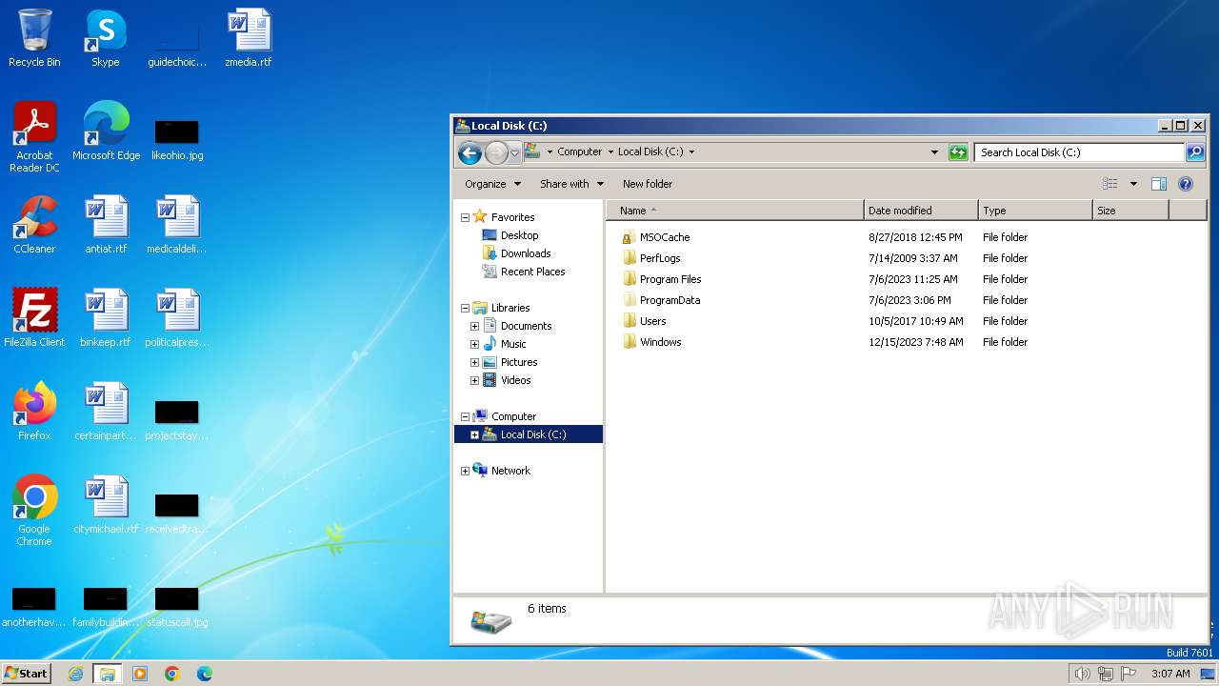
Task: Click the search magnifier icon
Action: click(1195, 152)
